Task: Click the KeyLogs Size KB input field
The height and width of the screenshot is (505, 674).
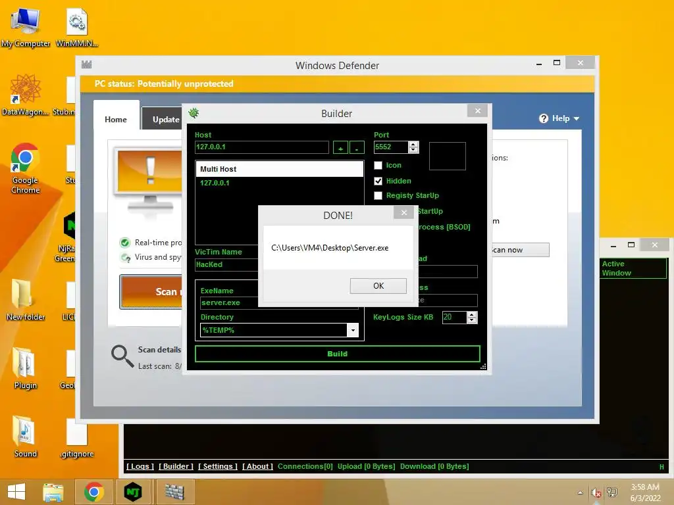Action: tap(454, 318)
